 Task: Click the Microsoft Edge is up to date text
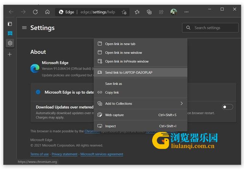pyautogui.click(x=69, y=92)
